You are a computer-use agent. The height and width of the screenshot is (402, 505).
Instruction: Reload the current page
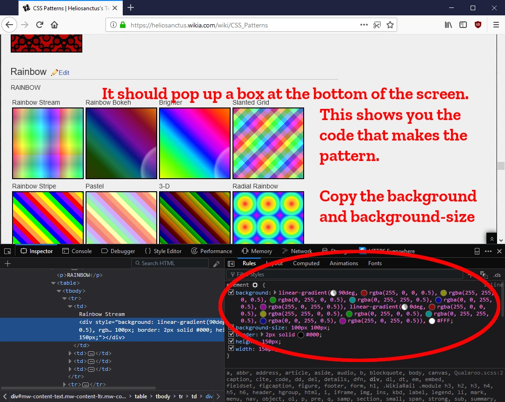click(x=40, y=25)
